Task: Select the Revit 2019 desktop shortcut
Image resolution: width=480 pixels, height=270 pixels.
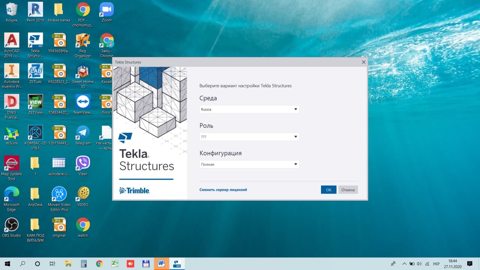Action: click(35, 12)
